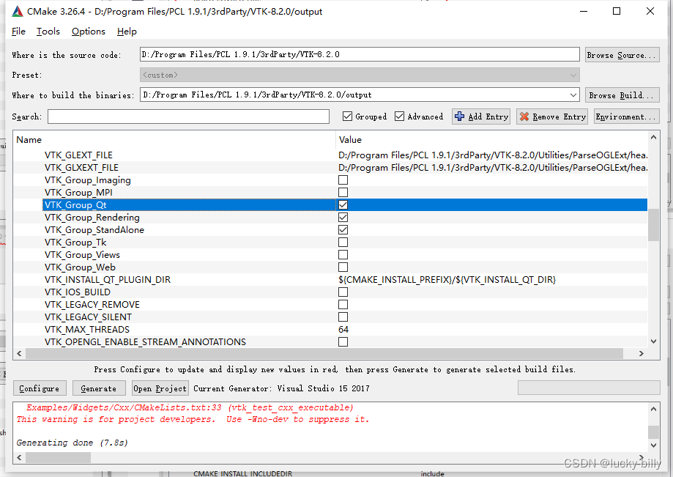This screenshot has width=673, height=477.
Task: Enable the VTK_Group_Imaging checkbox
Action: pyautogui.click(x=343, y=180)
